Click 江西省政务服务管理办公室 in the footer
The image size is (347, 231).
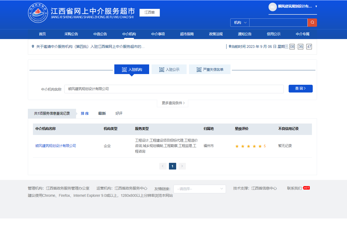tap(68, 188)
